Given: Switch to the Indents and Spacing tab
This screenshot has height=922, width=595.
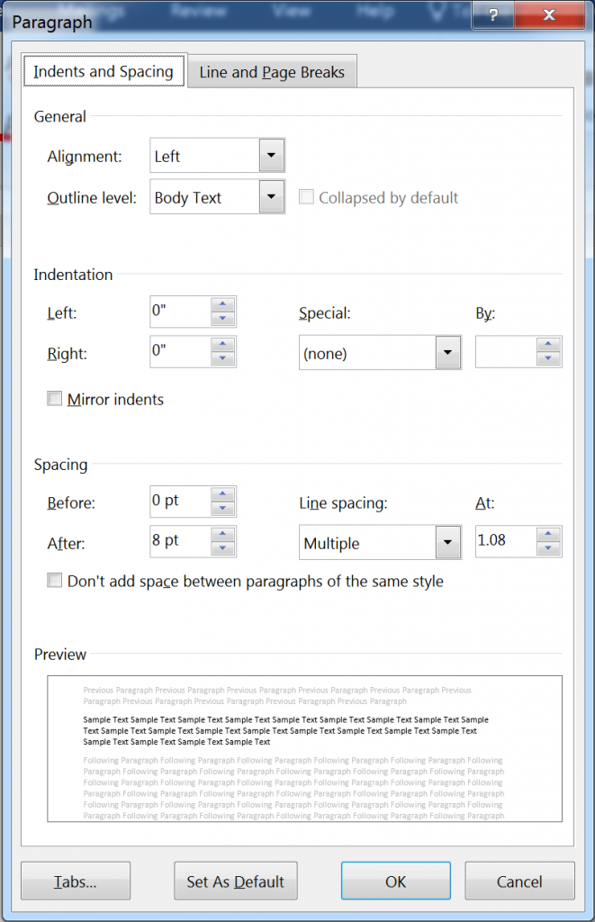Looking at the screenshot, I should tap(104, 71).
